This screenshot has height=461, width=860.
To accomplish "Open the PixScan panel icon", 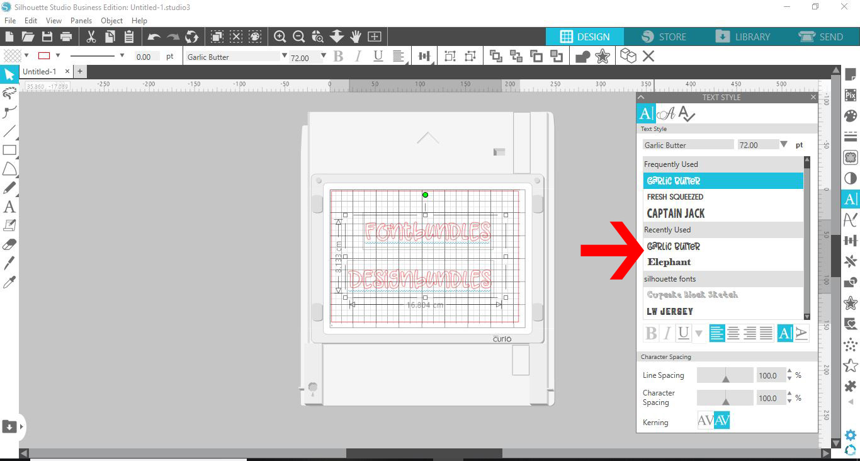I will (x=851, y=95).
